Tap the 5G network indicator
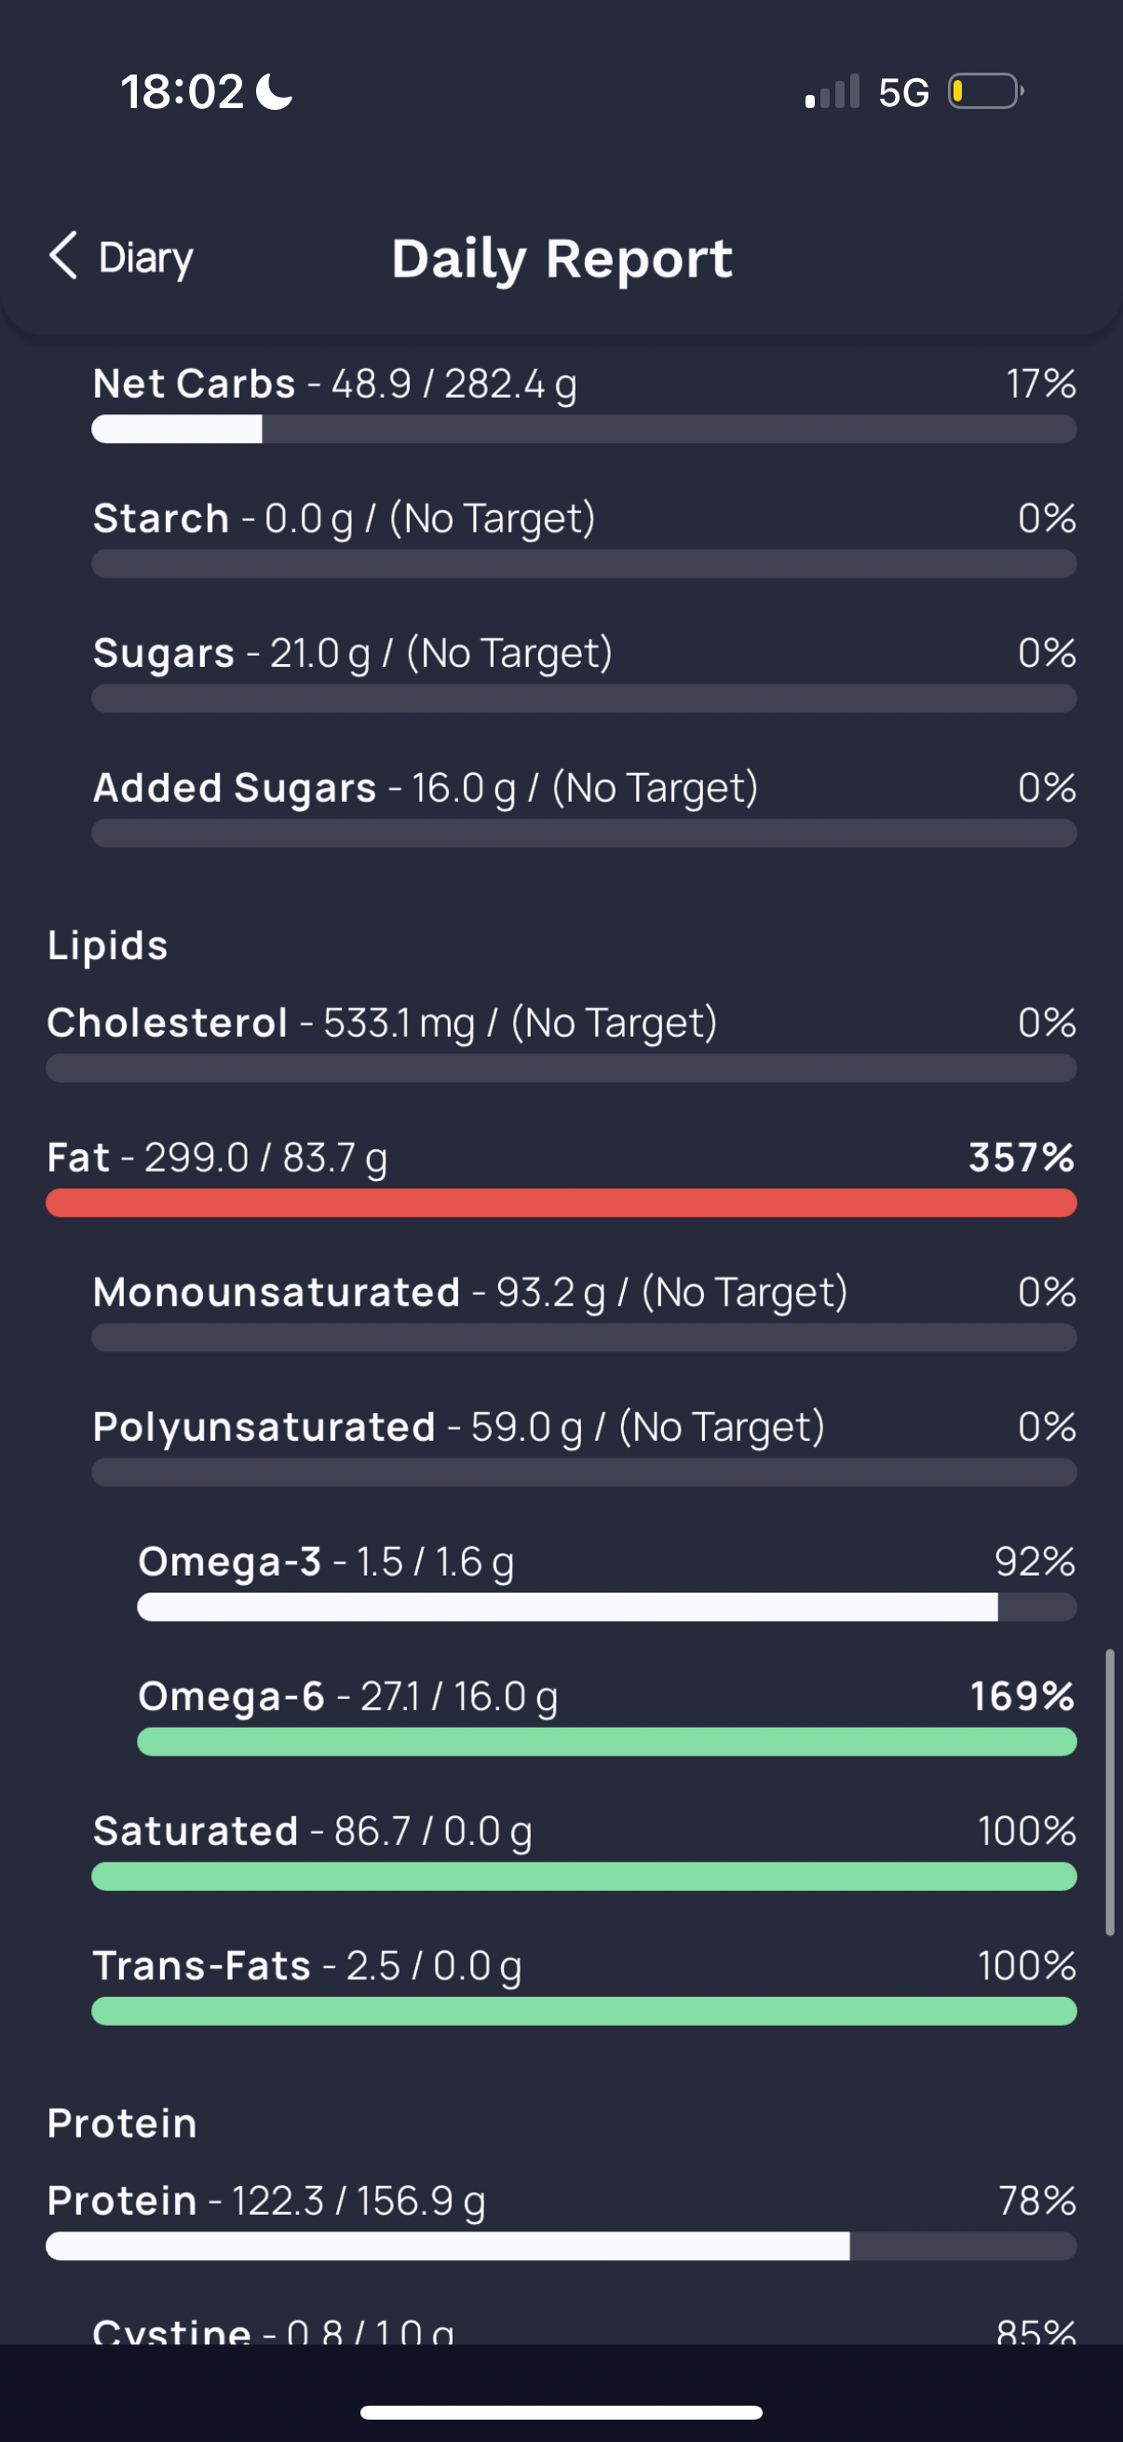 tap(903, 93)
